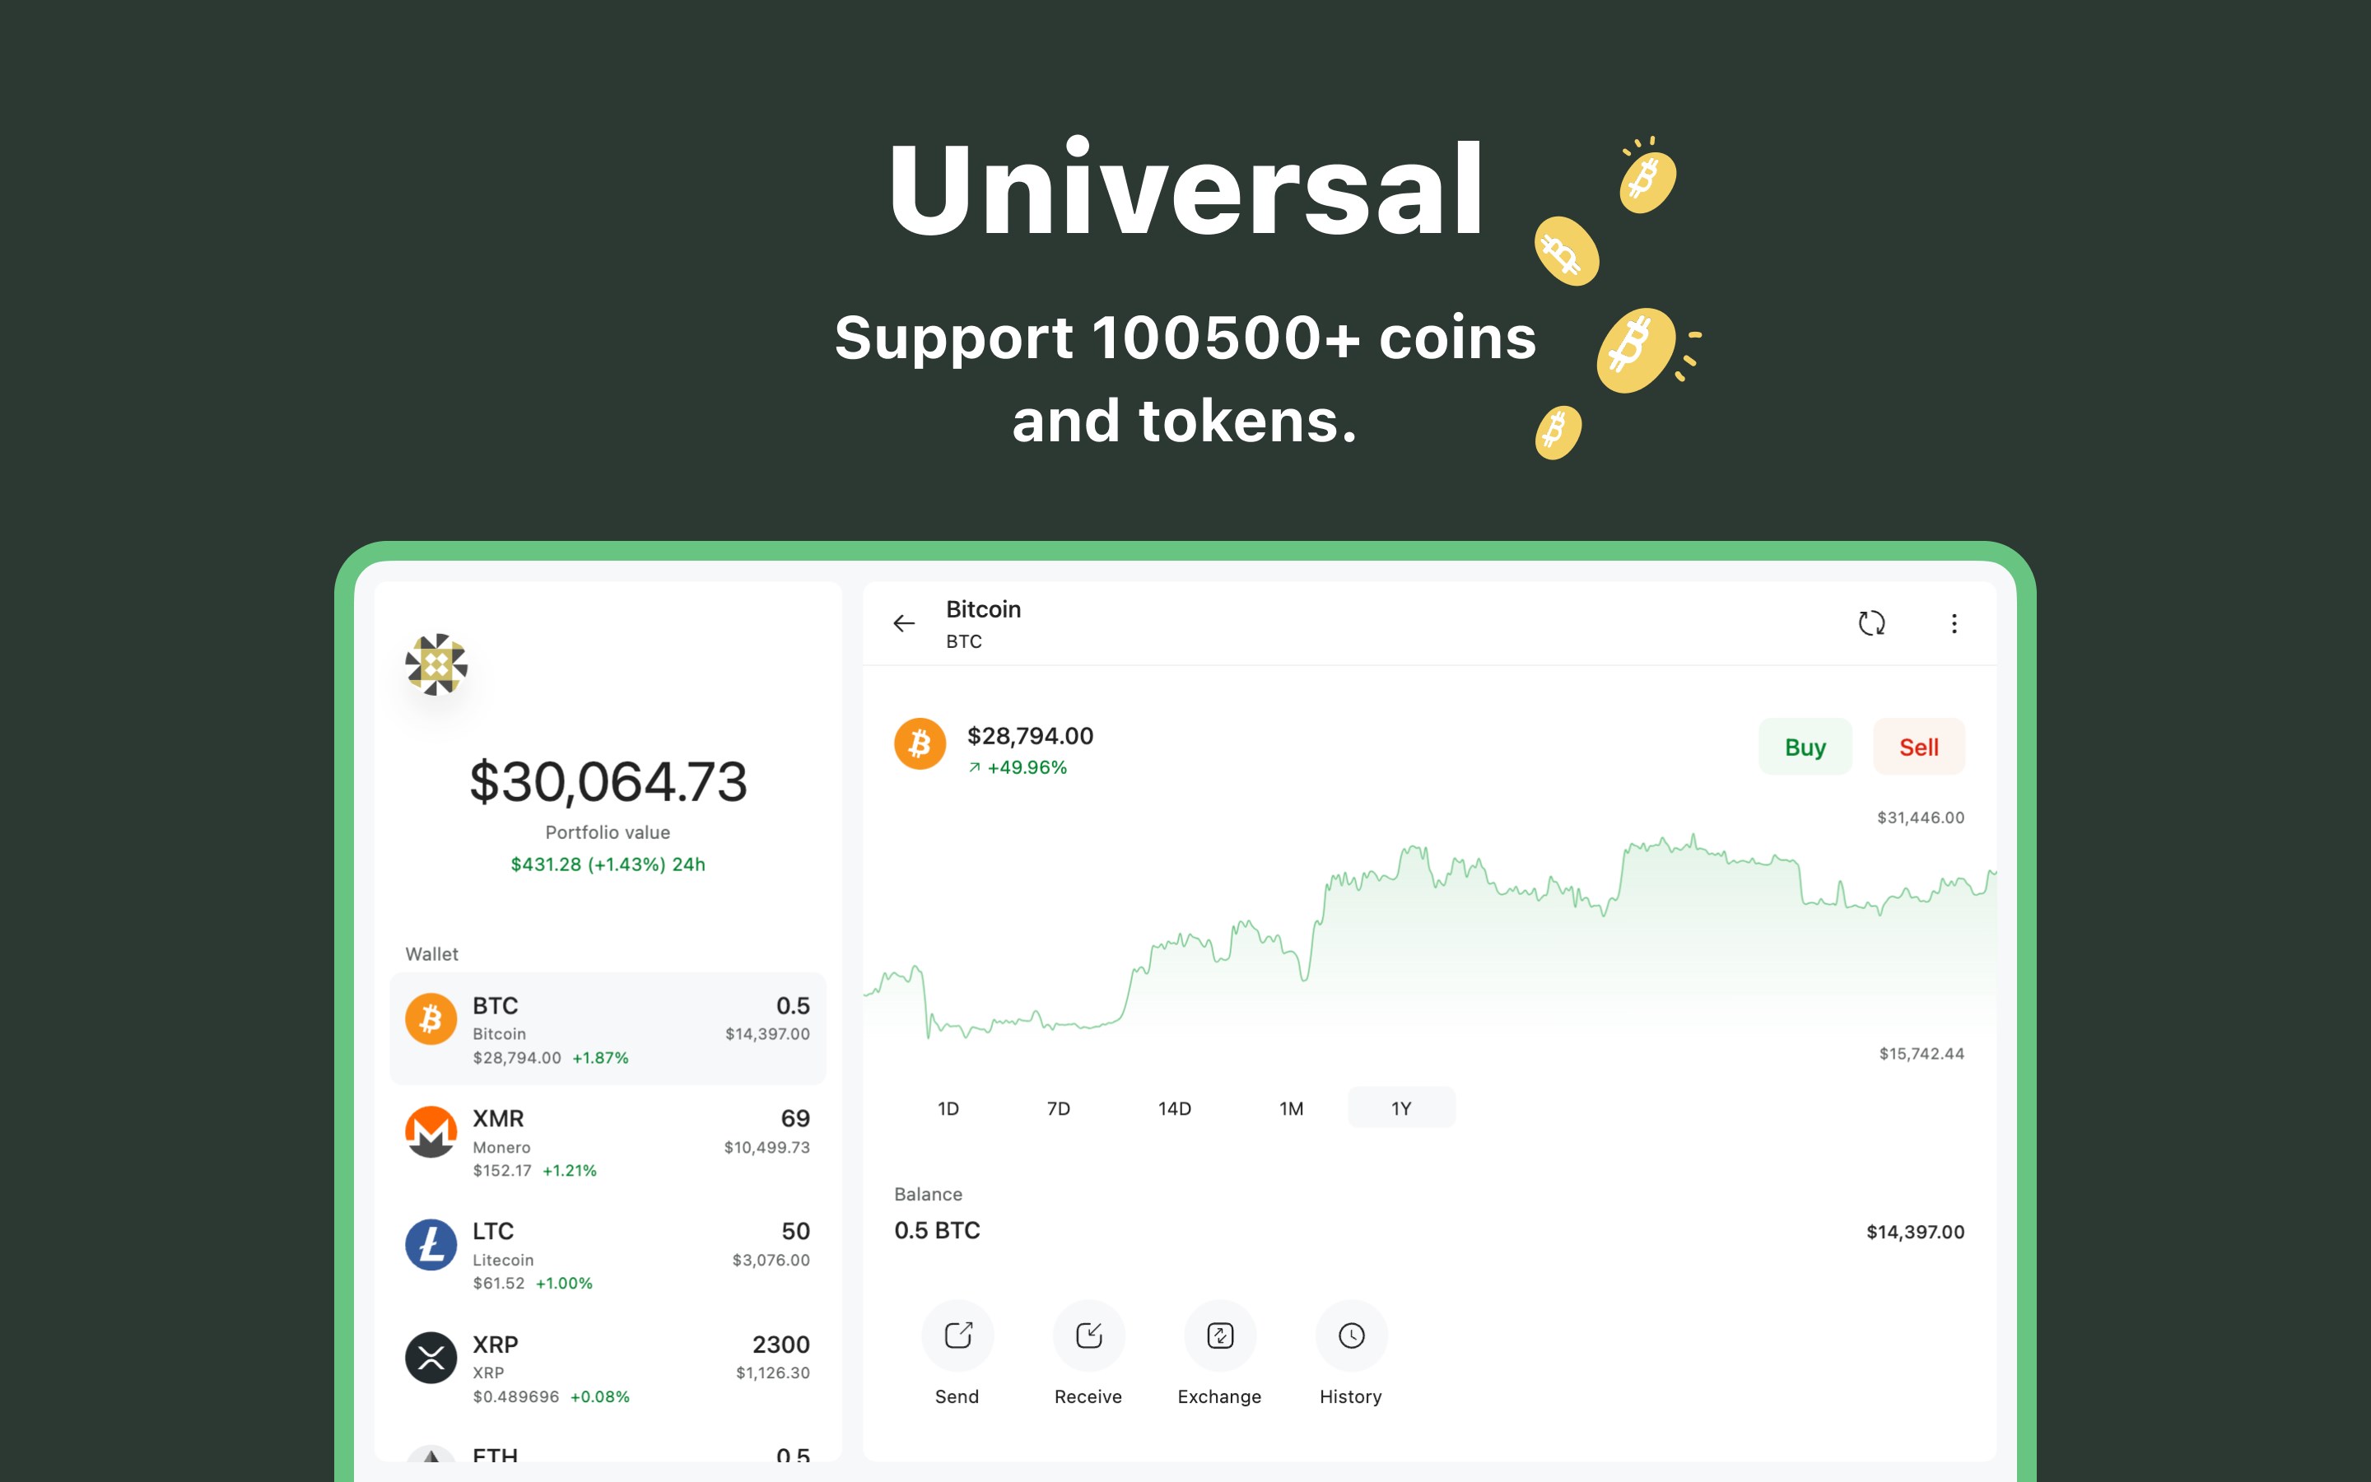
Task: Click the Buy button for Bitcoin
Action: (x=1805, y=748)
